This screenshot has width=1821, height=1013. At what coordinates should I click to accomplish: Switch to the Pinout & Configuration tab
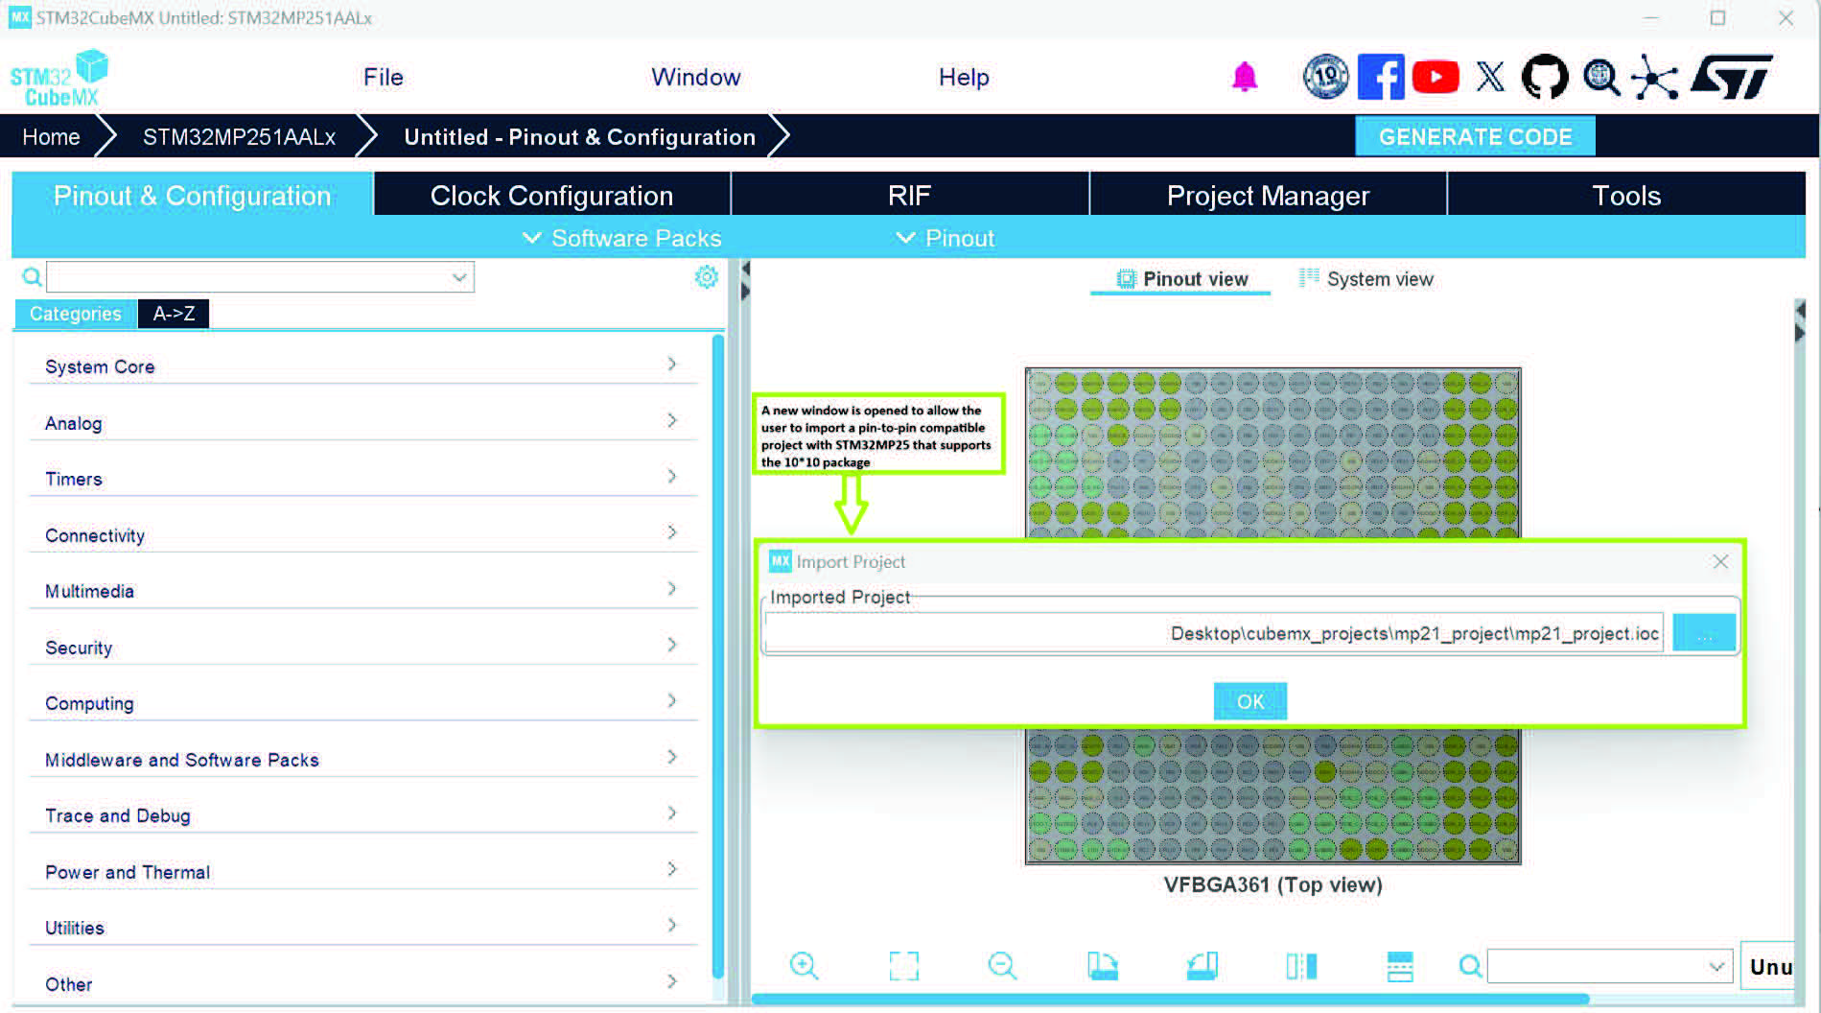click(x=192, y=196)
